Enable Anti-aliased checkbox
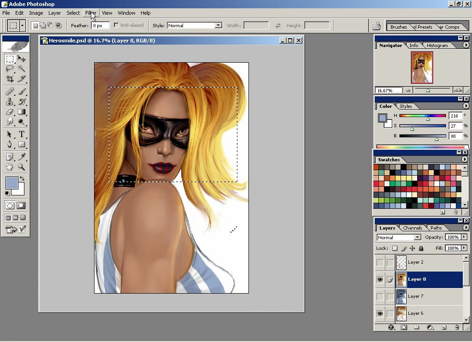Viewport: 472px width, 342px height. [116, 25]
